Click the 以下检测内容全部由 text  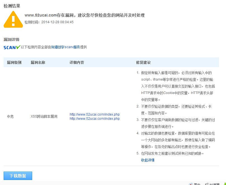click(x=36, y=47)
